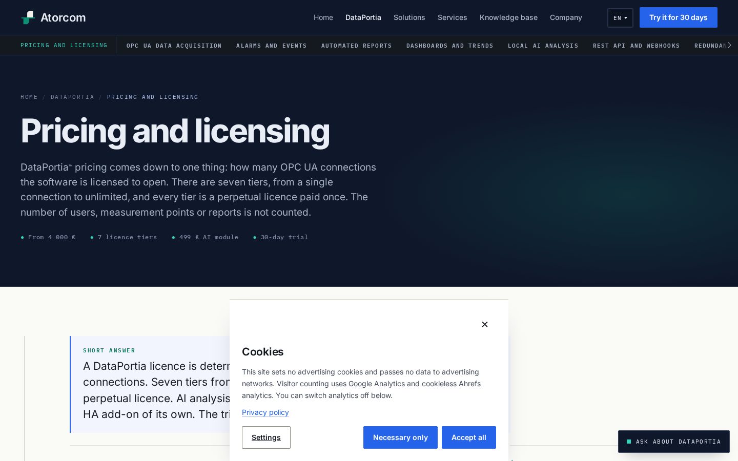
Task: Open the Automated Reports tab
Action: click(x=357, y=46)
